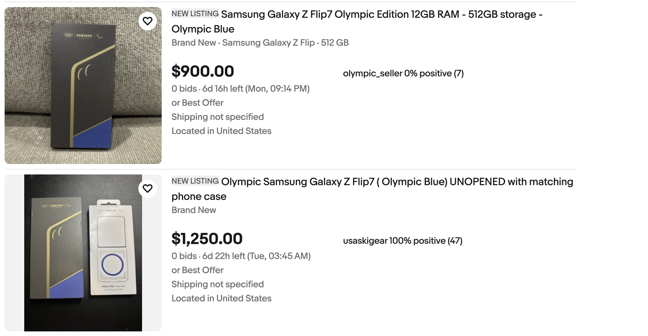Click the "0 bids · 6d 22h left" auction time

[241, 256]
